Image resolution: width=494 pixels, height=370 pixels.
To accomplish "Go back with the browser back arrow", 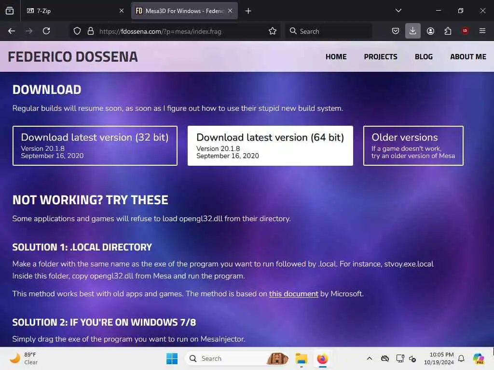I will (x=12, y=31).
